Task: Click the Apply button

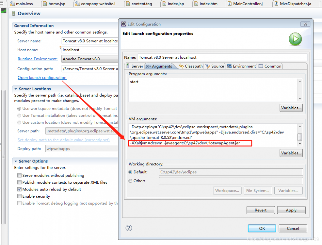Action: point(291,210)
